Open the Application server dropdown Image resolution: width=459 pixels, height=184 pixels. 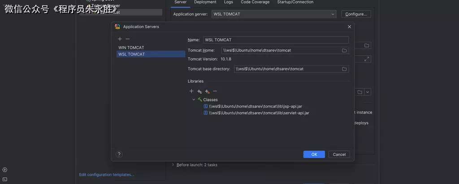pyautogui.click(x=333, y=14)
